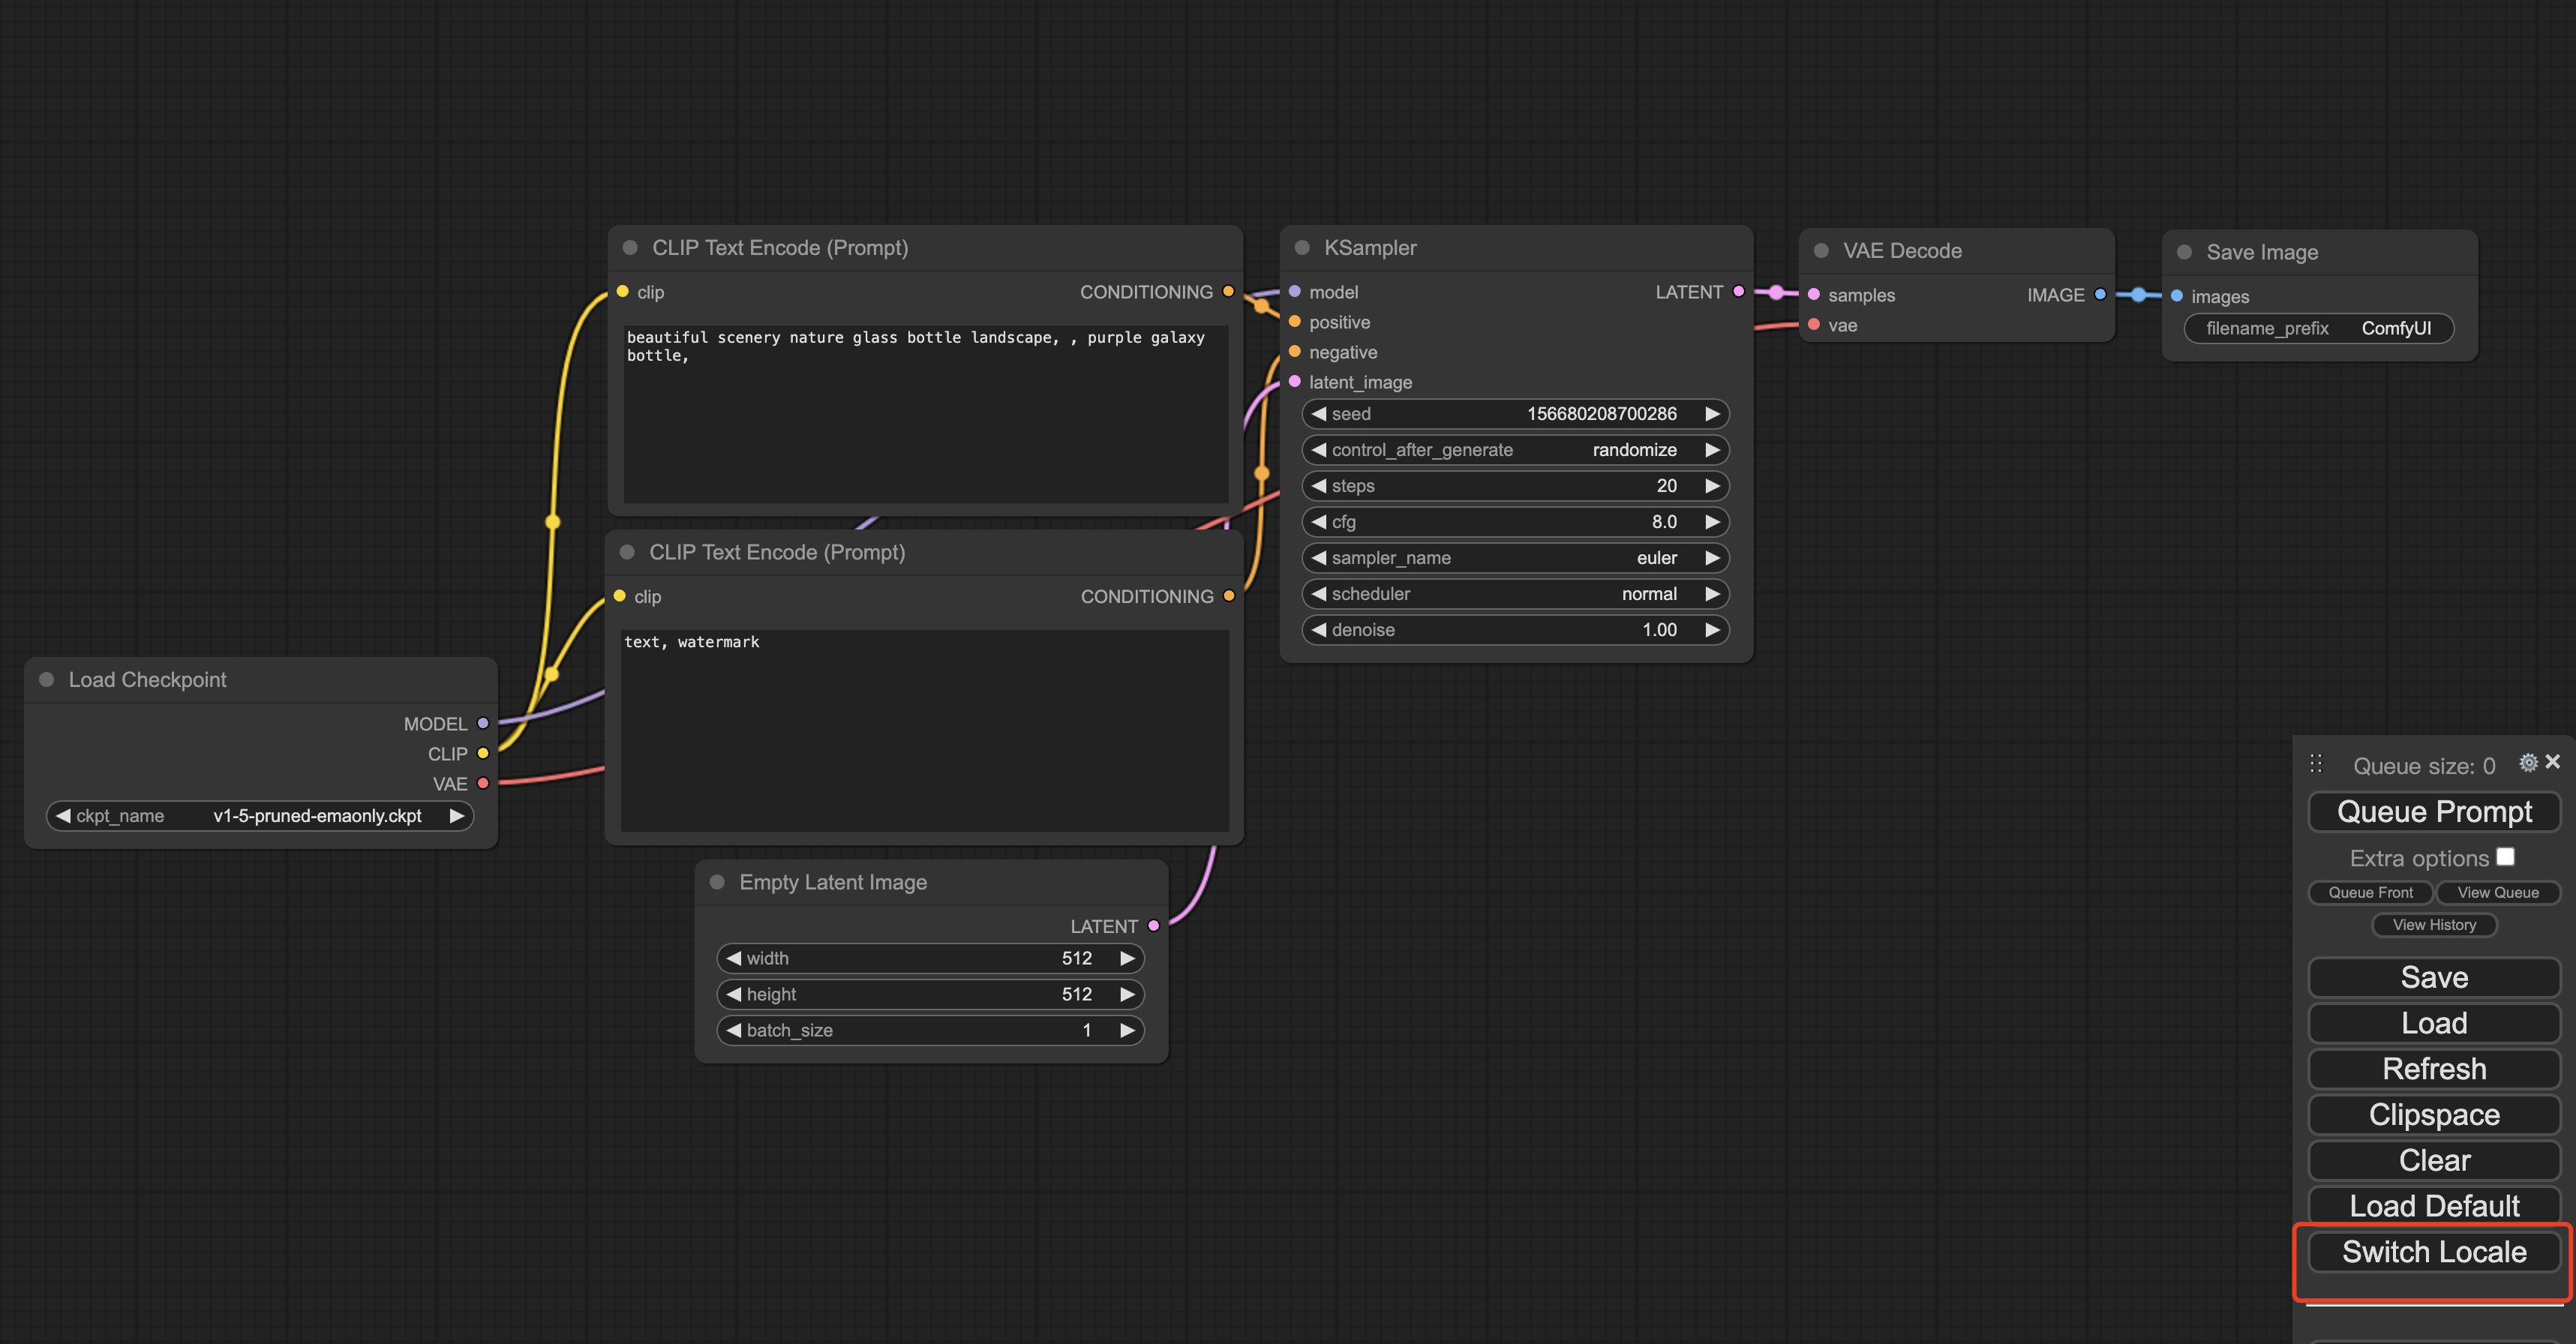The width and height of the screenshot is (2576, 1344).
Task: Close the queue menu panel
Action: tap(2553, 762)
